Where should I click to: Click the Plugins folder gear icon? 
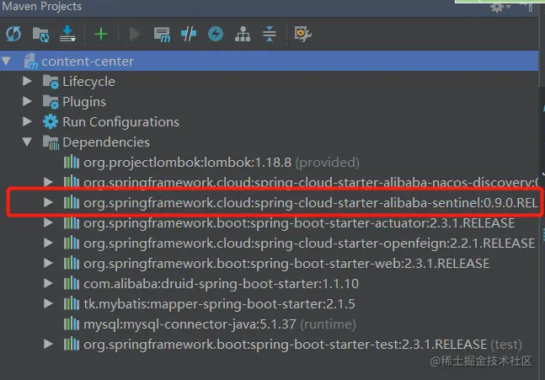coord(51,102)
